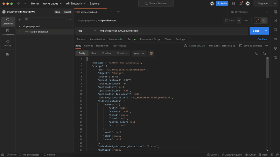The width and height of the screenshot is (280, 157).
Task: Open the Cookies link under Send
Action: 262,39
